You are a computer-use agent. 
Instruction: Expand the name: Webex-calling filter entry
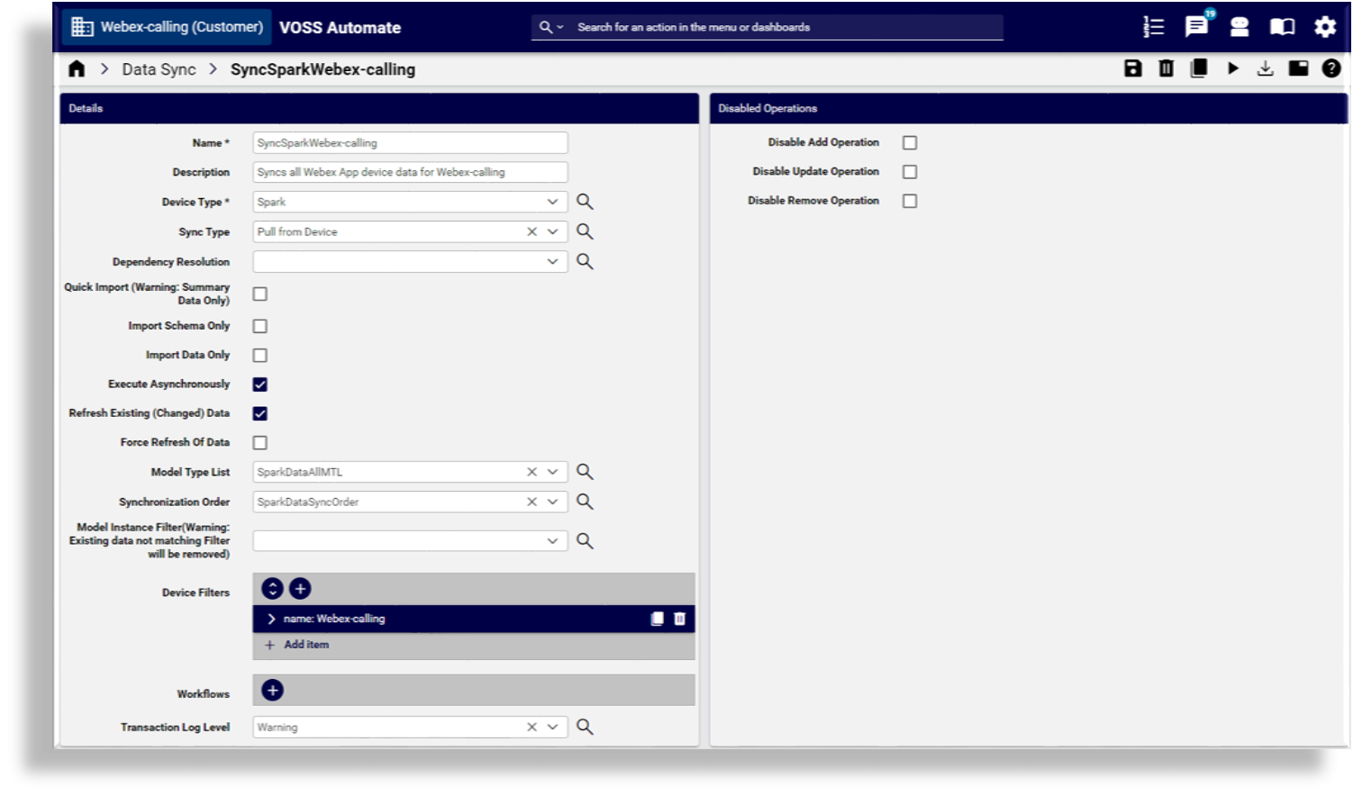(271, 619)
